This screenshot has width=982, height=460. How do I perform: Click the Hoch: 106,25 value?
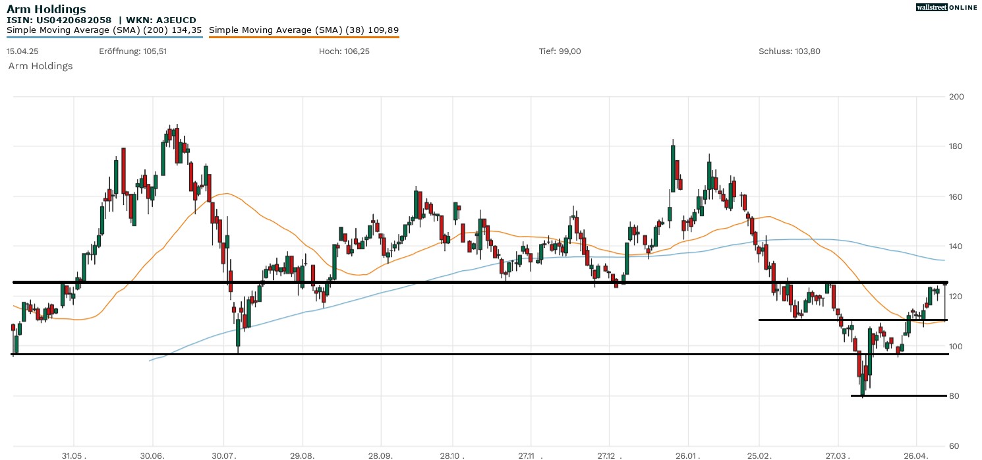point(344,51)
